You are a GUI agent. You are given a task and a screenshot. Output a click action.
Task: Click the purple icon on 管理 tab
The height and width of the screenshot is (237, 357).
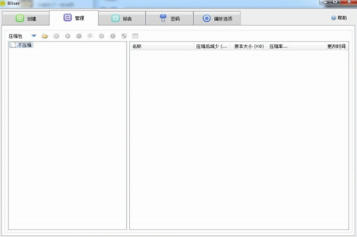68,18
